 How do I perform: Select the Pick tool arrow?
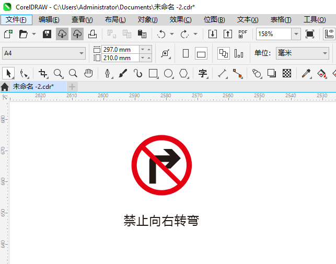click(8, 73)
